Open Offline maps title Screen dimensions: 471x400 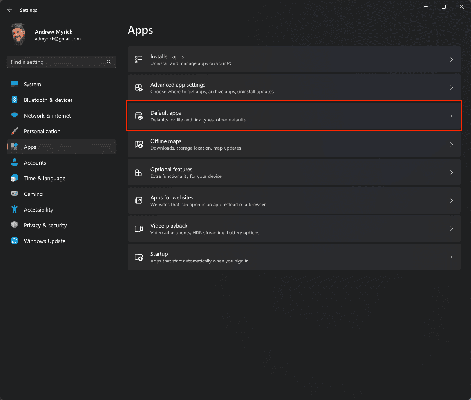point(166,141)
